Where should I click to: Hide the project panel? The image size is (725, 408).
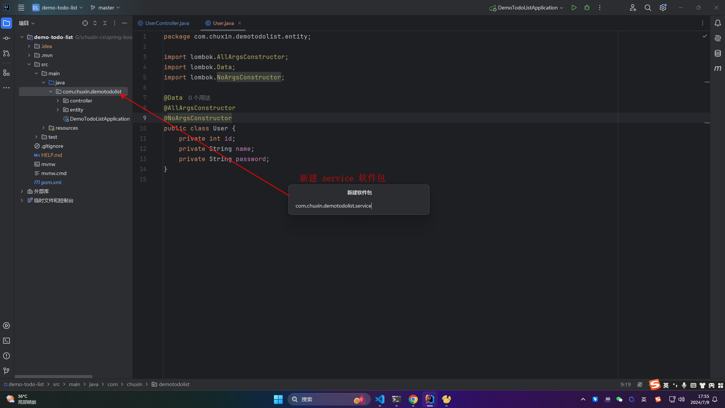(124, 23)
